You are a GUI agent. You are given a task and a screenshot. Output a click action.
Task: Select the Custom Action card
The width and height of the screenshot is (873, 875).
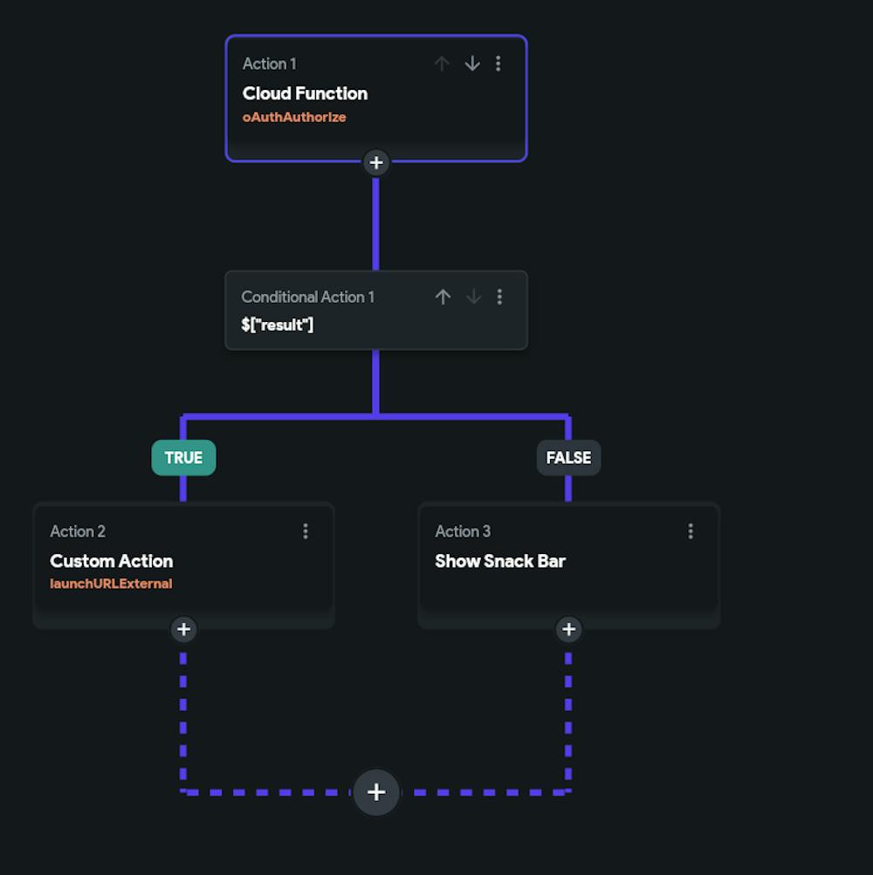pos(111,561)
